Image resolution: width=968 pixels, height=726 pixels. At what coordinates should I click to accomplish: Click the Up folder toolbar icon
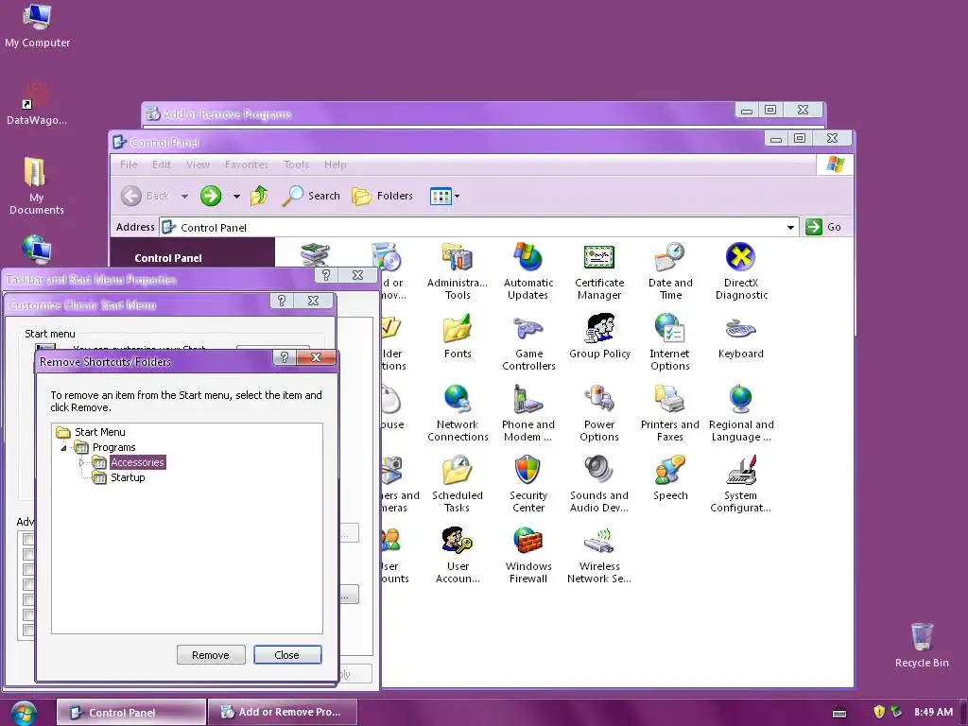[259, 196]
